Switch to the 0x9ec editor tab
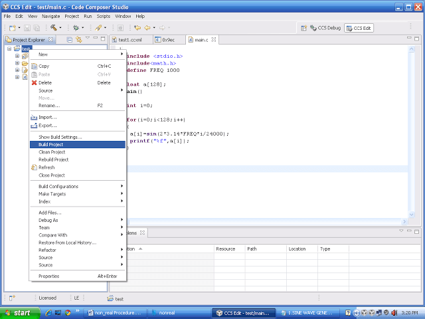The height and width of the screenshot is (319, 425). [168, 40]
